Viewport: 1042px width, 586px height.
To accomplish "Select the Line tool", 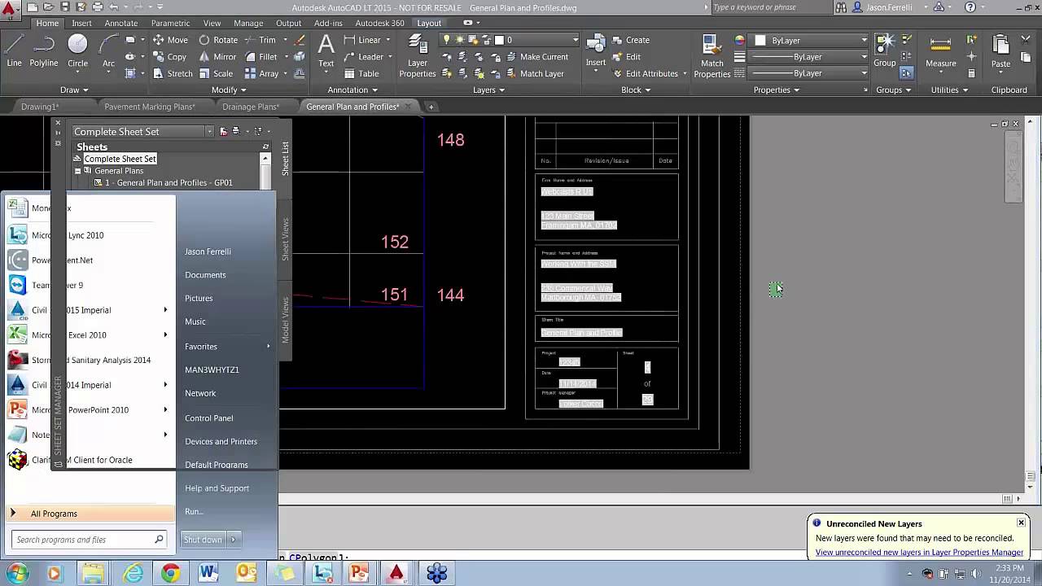I will 14,50.
